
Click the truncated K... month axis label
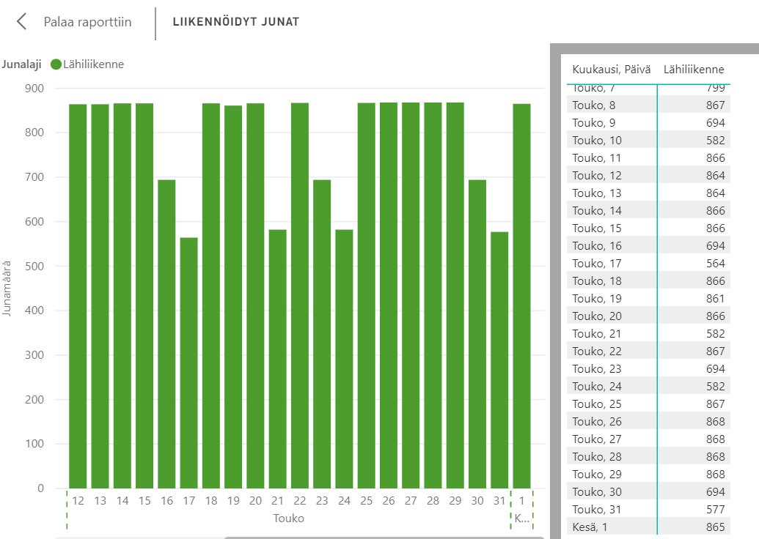tap(521, 518)
